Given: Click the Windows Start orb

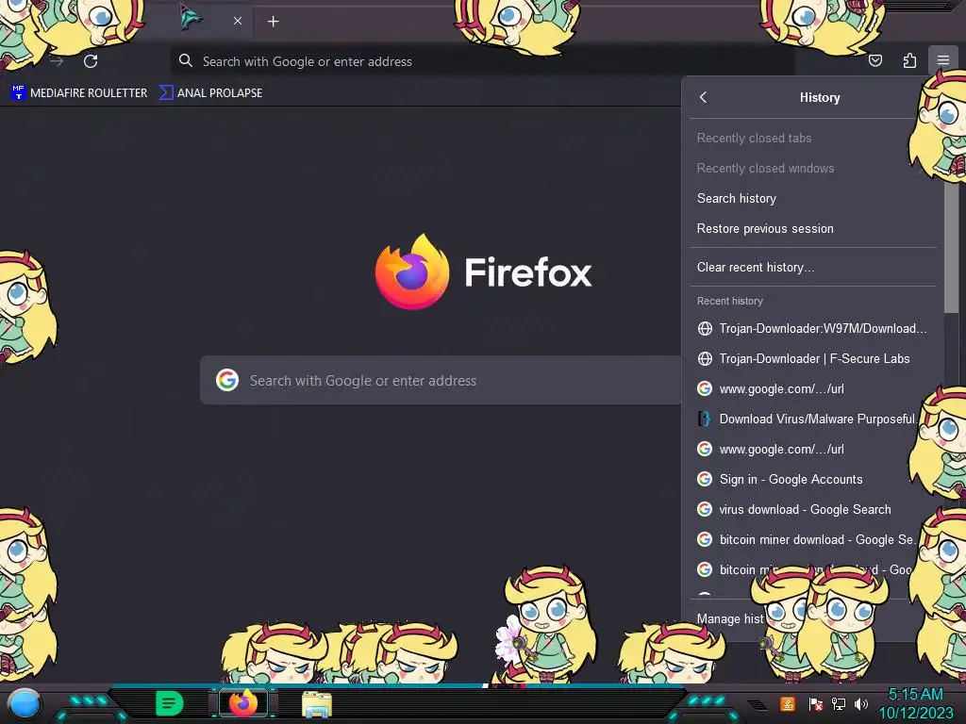Looking at the screenshot, I should coord(25,703).
